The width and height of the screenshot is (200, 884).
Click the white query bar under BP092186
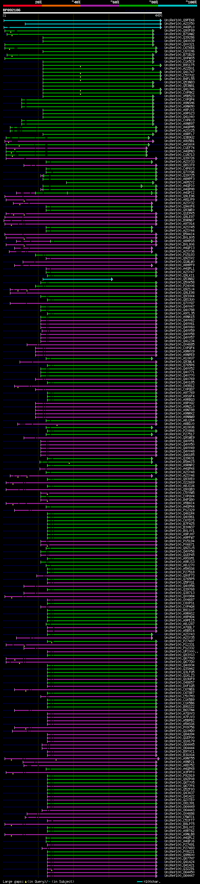point(82,13)
